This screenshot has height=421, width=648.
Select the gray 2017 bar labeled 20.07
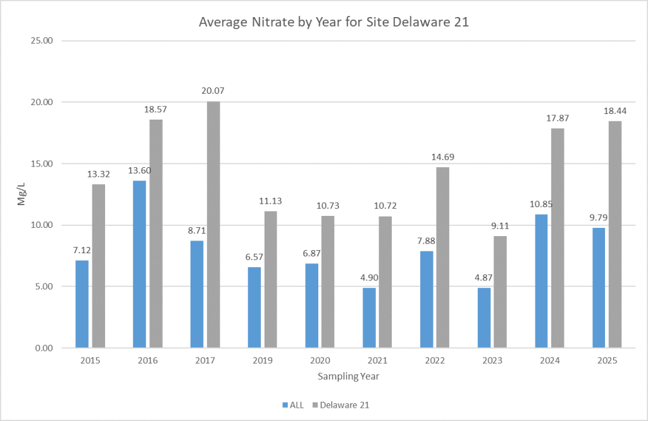[213, 224]
